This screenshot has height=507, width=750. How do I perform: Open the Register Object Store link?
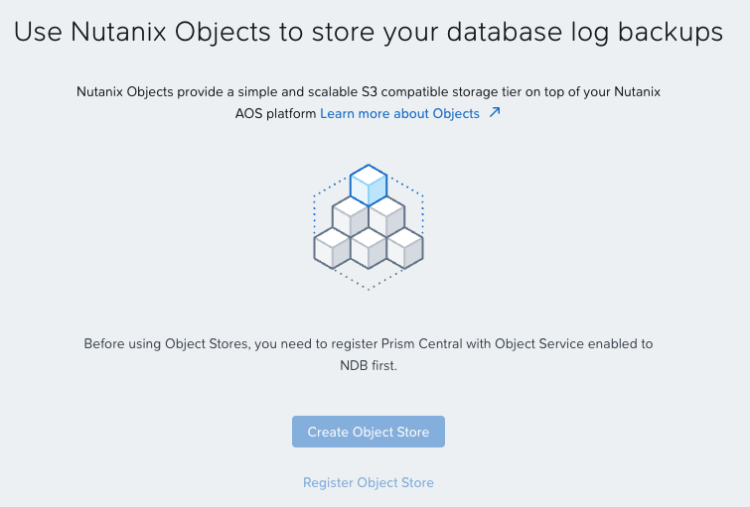[x=369, y=482]
